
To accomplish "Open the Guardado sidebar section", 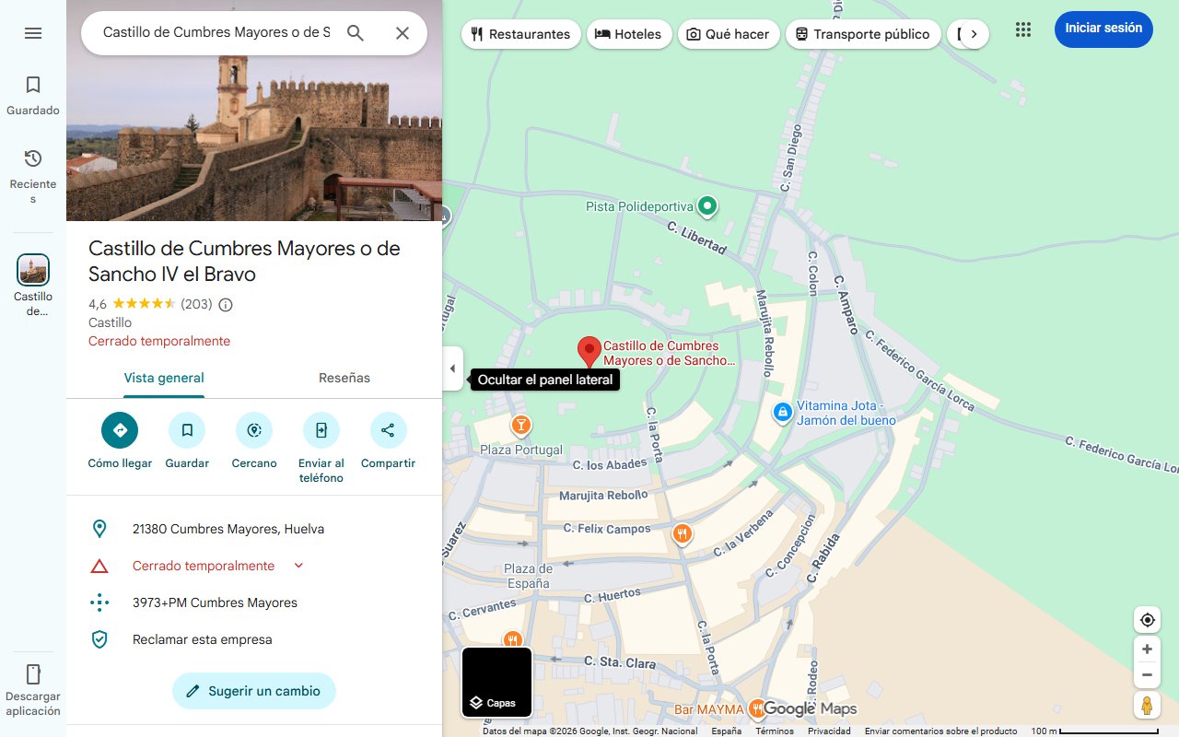I will pyautogui.click(x=33, y=92).
